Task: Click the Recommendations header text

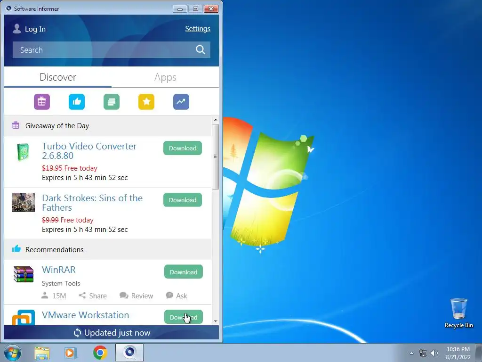Action: (x=55, y=250)
